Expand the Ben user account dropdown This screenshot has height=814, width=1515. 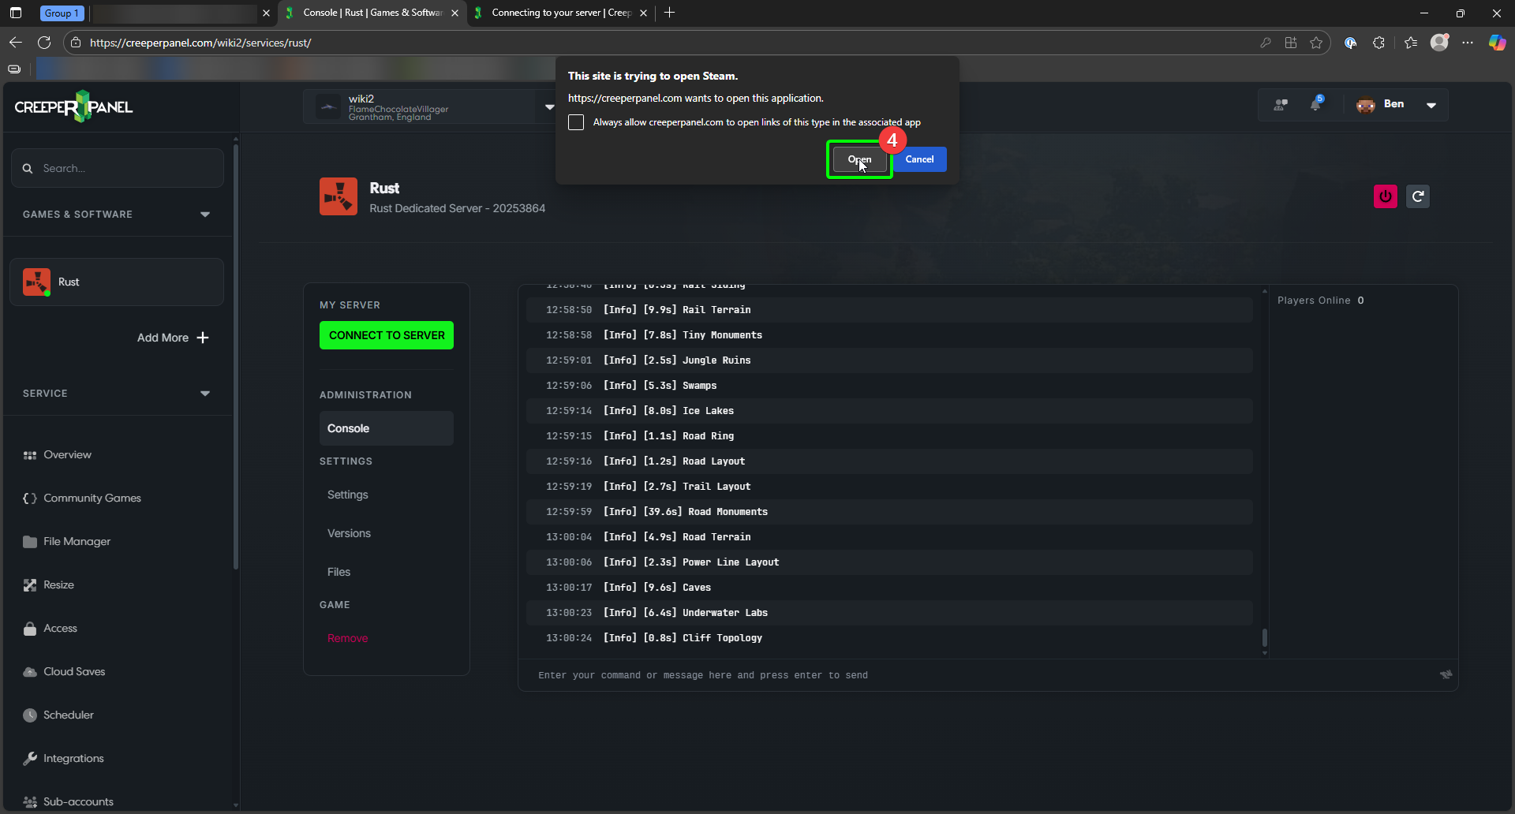pos(1431,105)
